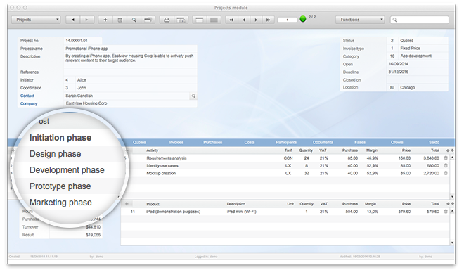The width and height of the screenshot is (464, 270).
Task: Click the magnifier icon beside Sarah Candlish
Action: coord(193,96)
